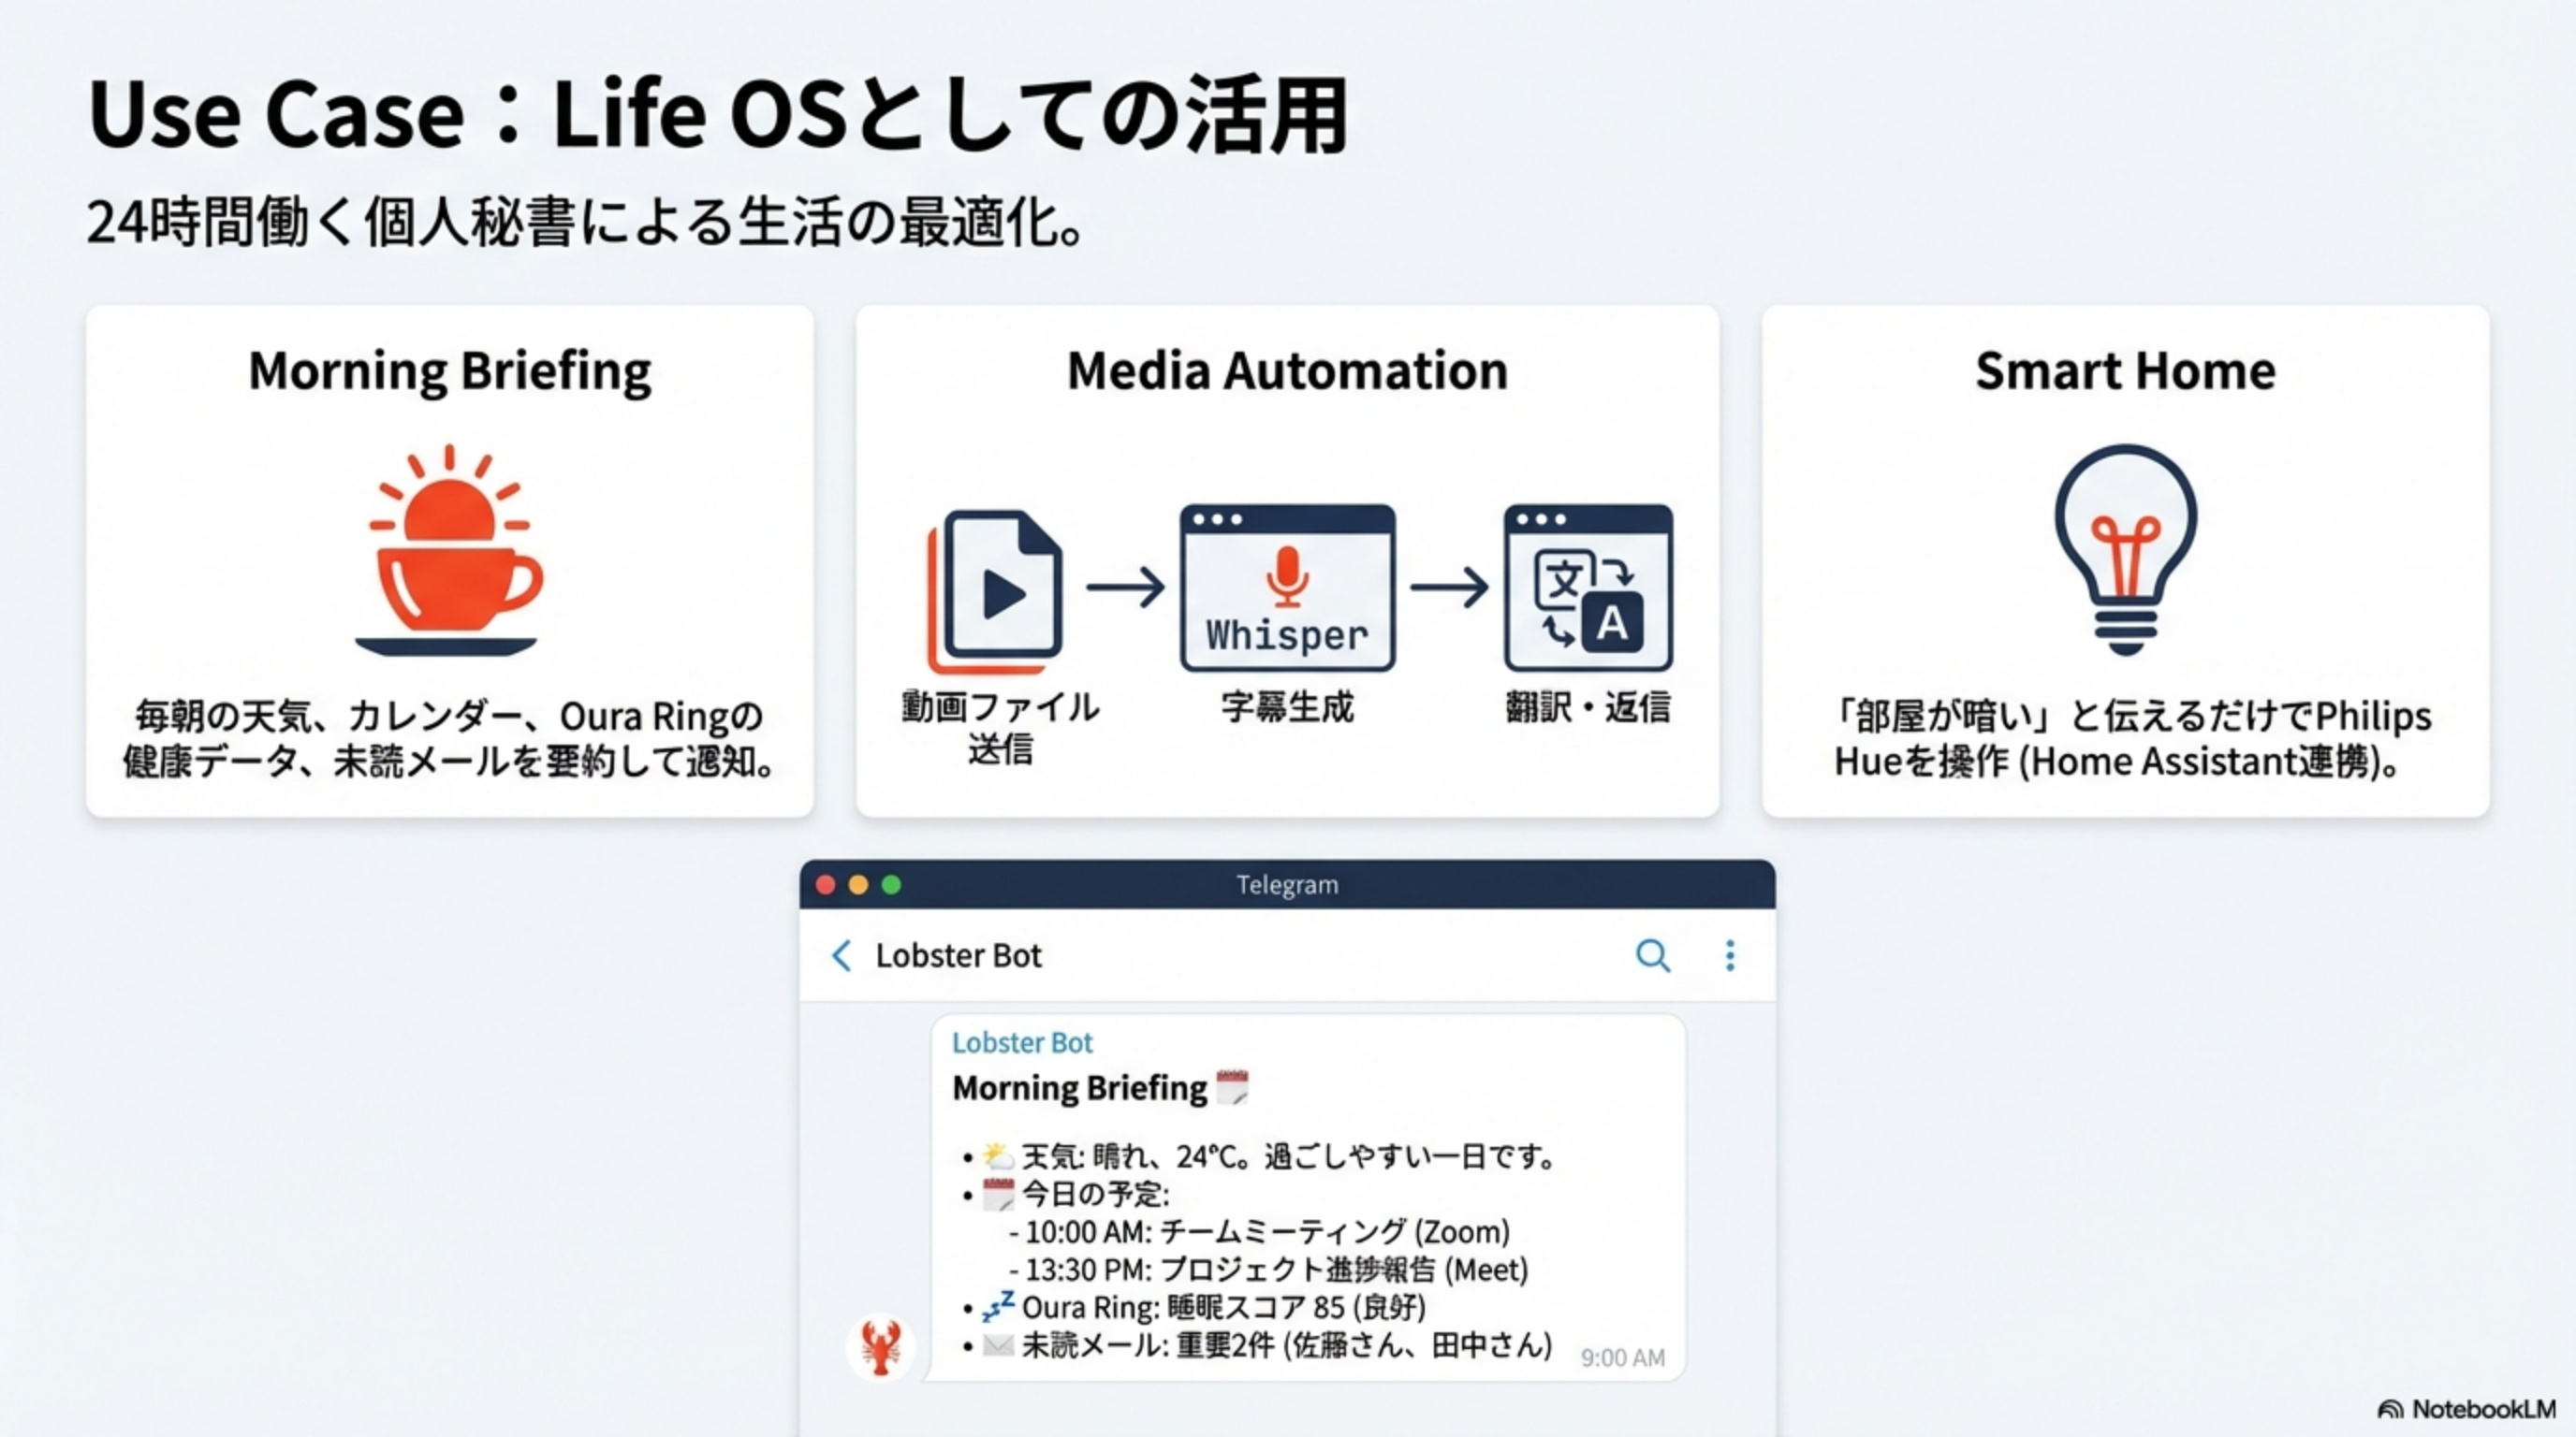Click the yellow window minimize button

point(858,884)
